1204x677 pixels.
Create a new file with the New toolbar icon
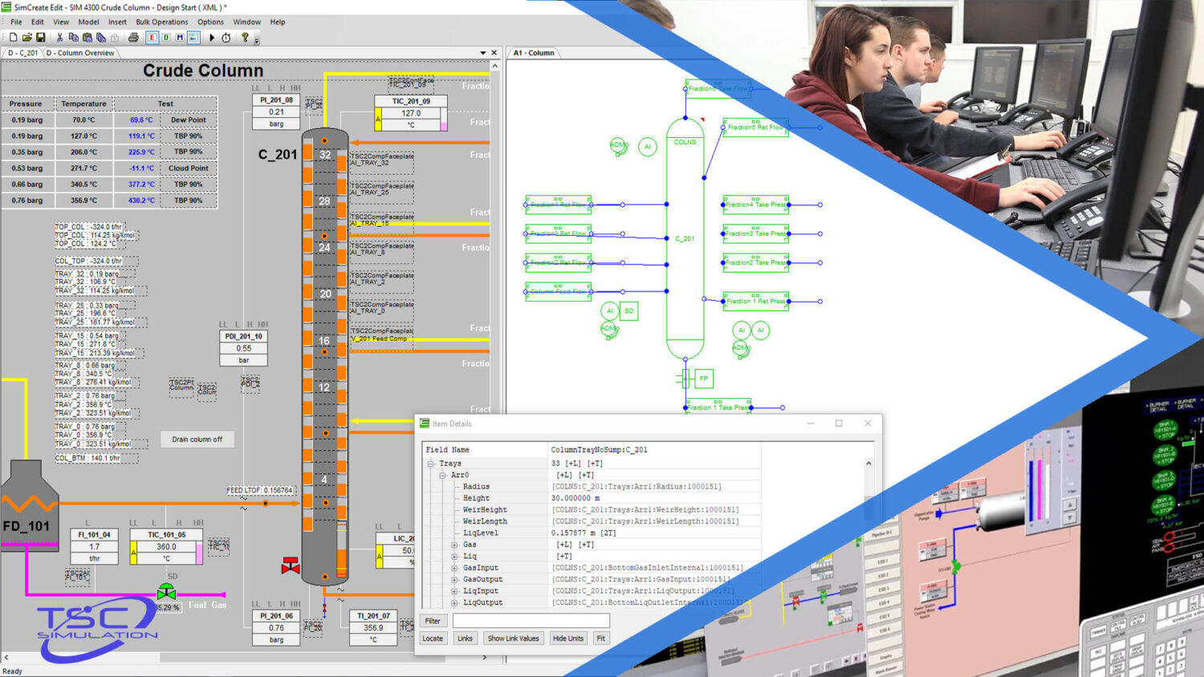pyautogui.click(x=13, y=37)
